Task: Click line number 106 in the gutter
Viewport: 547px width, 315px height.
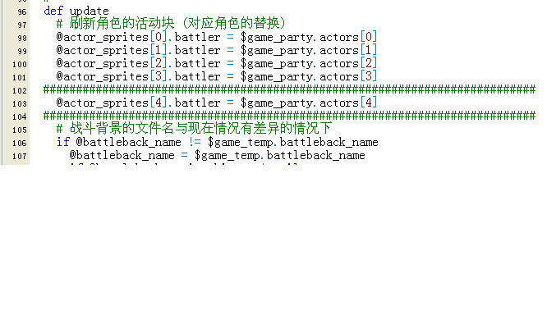Action: (x=20, y=144)
